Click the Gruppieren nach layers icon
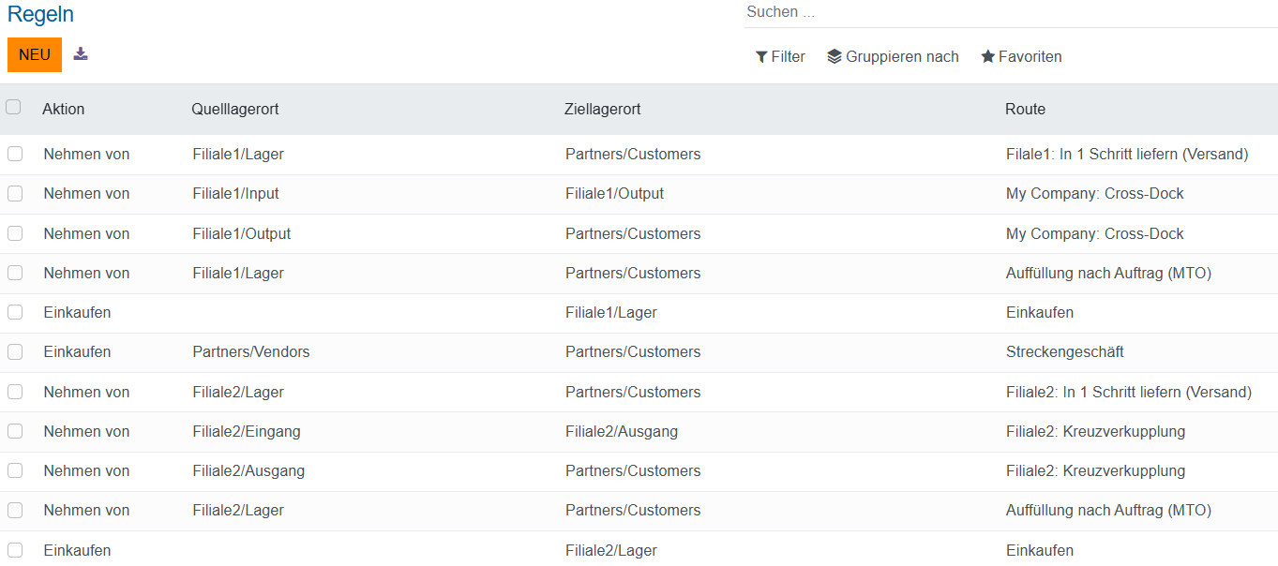 coord(834,57)
